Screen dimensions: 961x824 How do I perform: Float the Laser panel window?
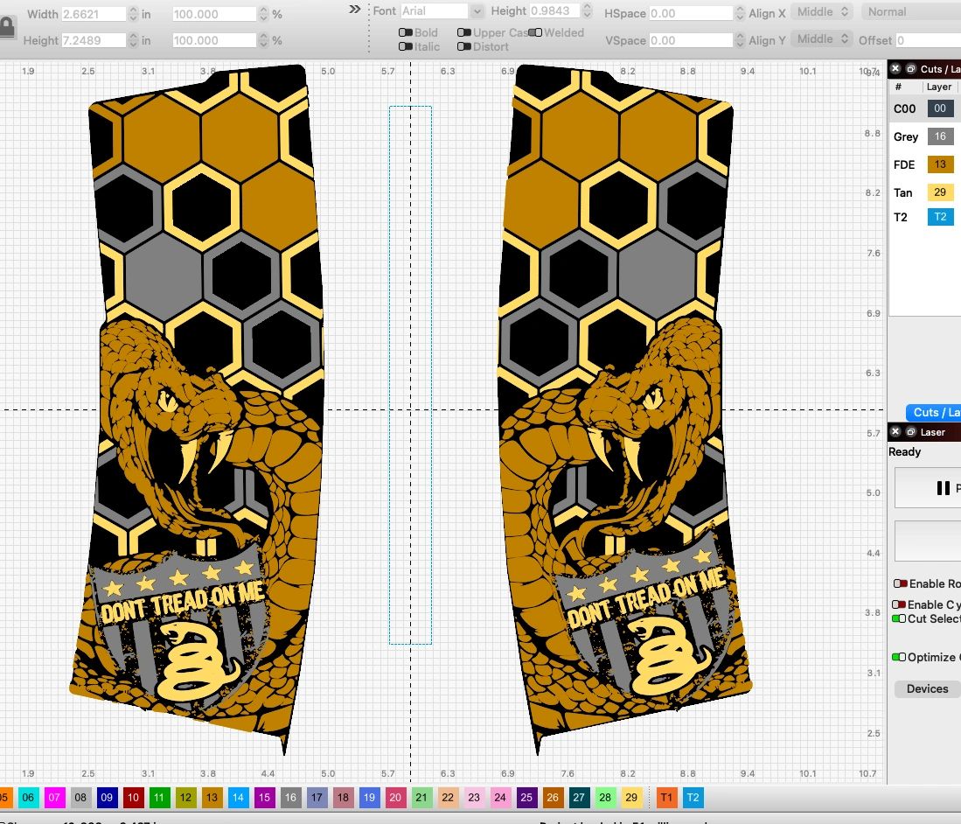click(910, 432)
